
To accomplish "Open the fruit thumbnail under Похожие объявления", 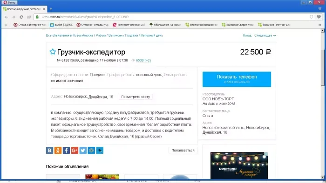I will click(102, 176).
